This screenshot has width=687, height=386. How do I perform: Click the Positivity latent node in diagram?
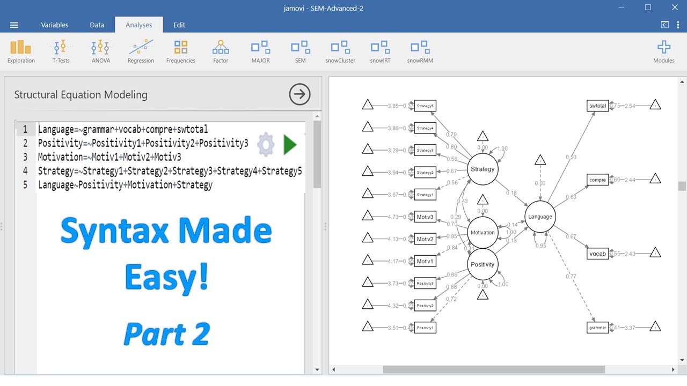(483, 264)
